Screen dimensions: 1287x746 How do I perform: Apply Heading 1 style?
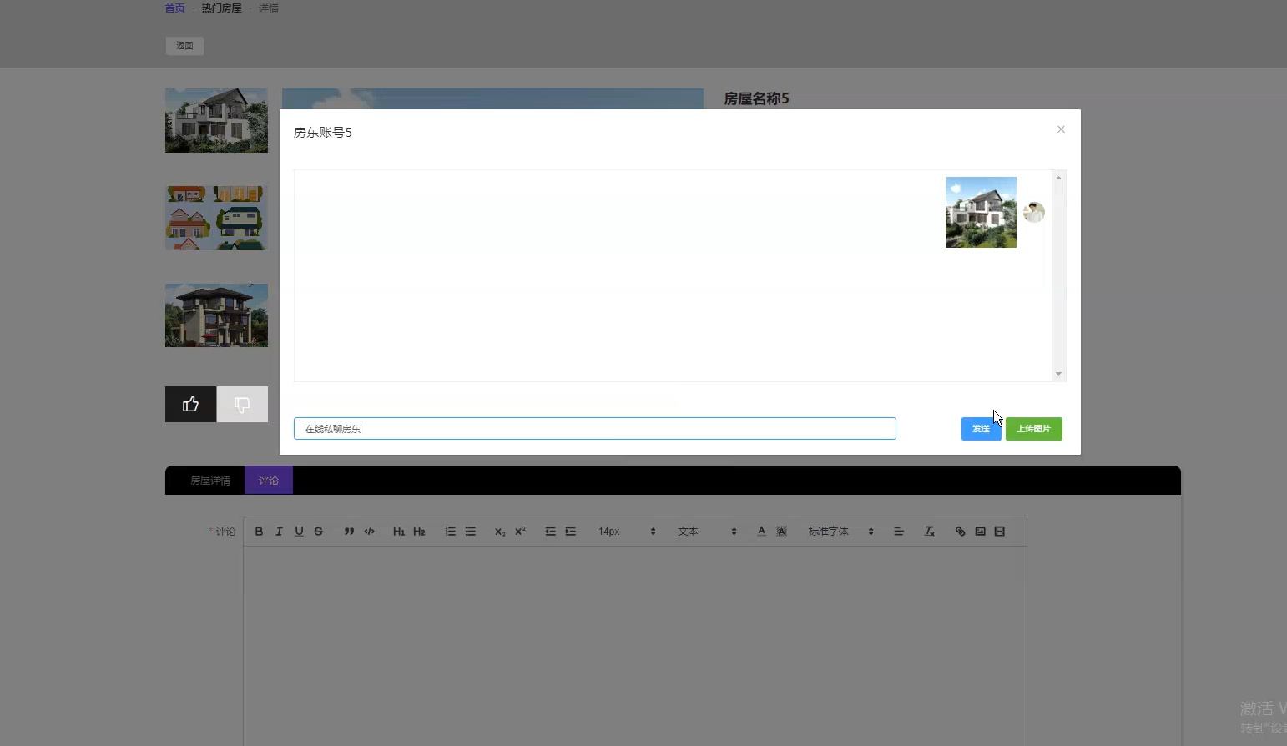[399, 532]
